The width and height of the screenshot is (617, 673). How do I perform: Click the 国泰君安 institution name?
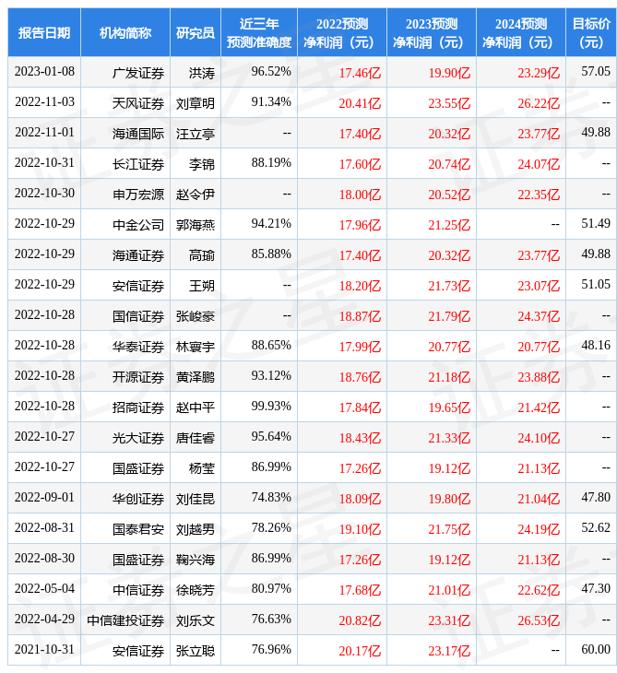[x=138, y=528]
